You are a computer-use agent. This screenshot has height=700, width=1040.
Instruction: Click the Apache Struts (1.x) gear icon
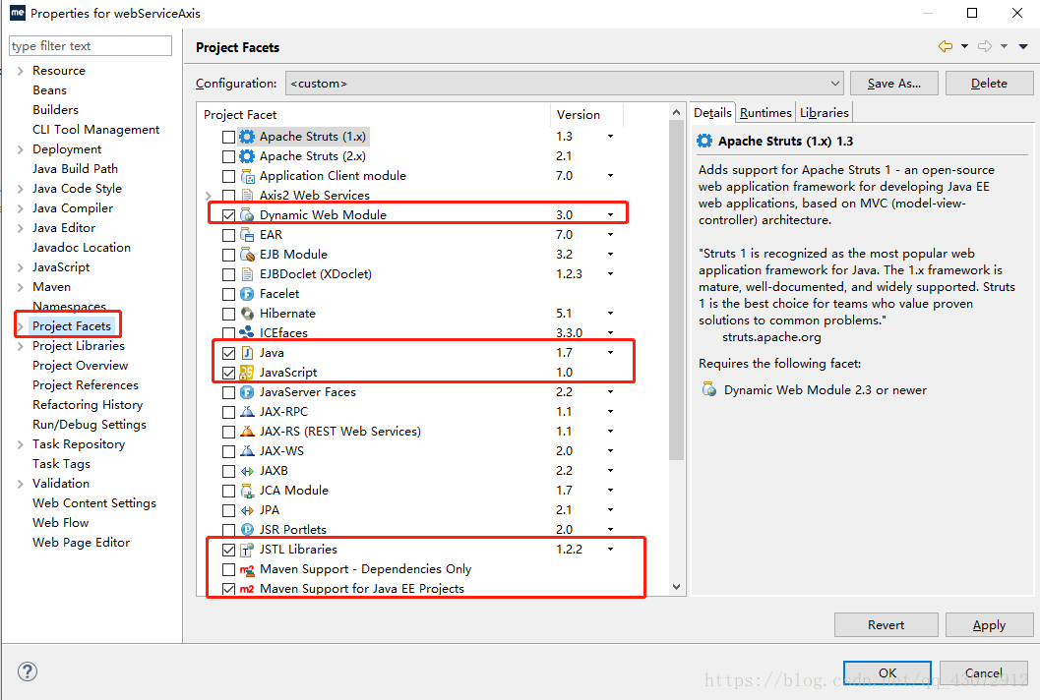[x=247, y=137]
